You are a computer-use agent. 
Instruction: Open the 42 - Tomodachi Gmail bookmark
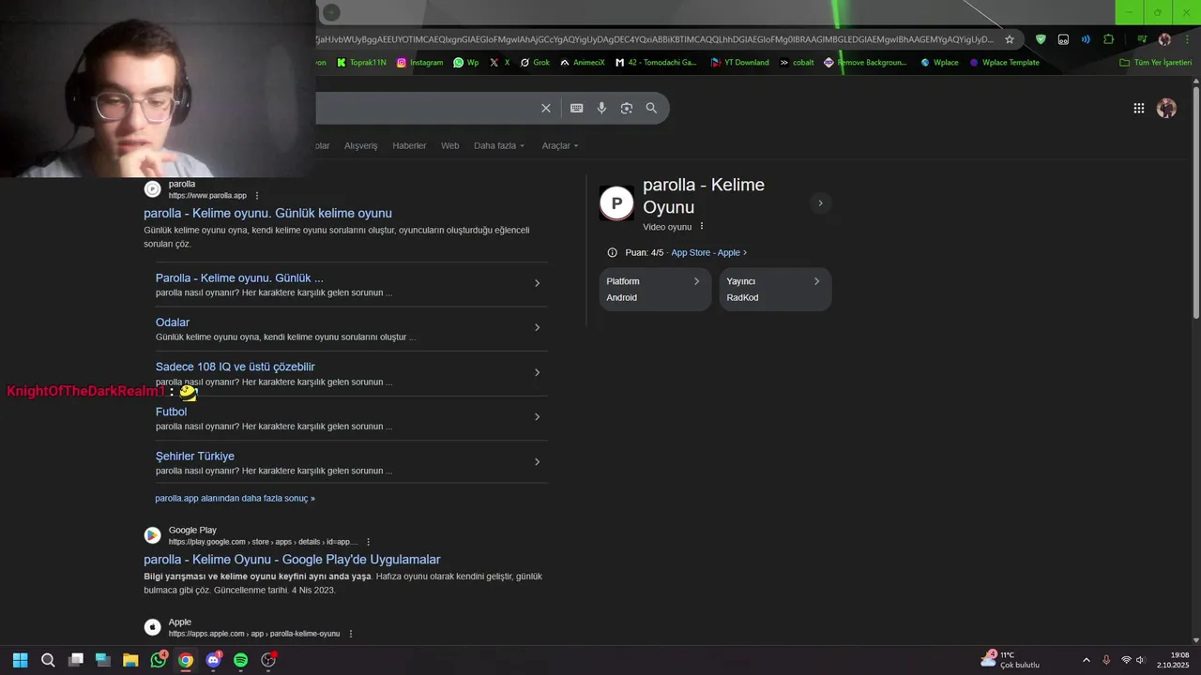point(657,63)
